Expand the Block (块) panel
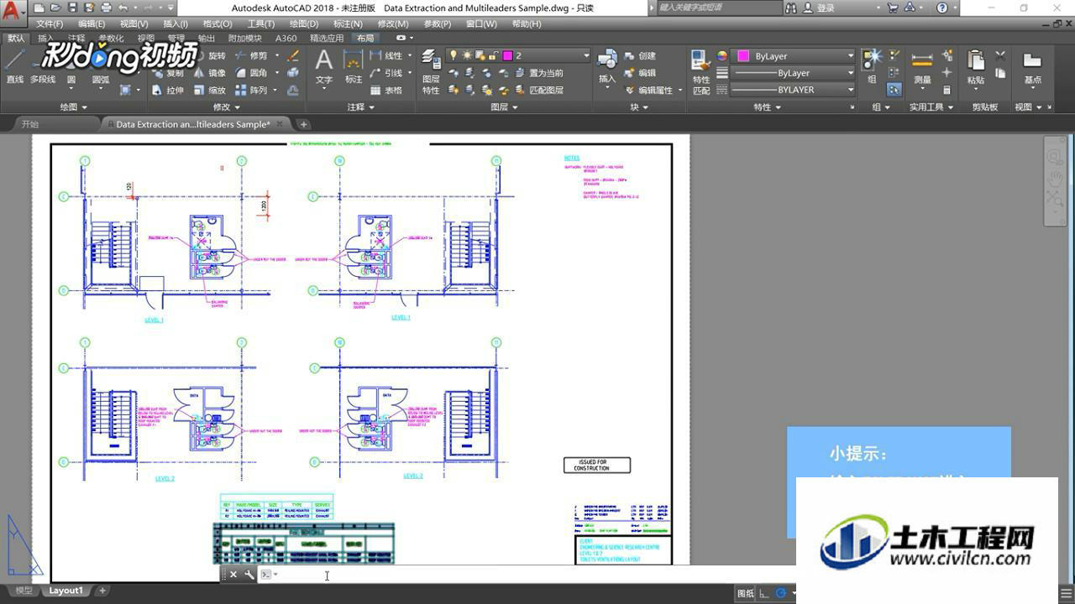This screenshot has width=1075, height=604. point(638,107)
